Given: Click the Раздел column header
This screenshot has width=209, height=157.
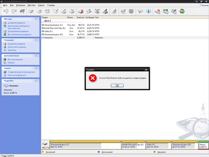Looking at the screenshot, I should [45, 17].
